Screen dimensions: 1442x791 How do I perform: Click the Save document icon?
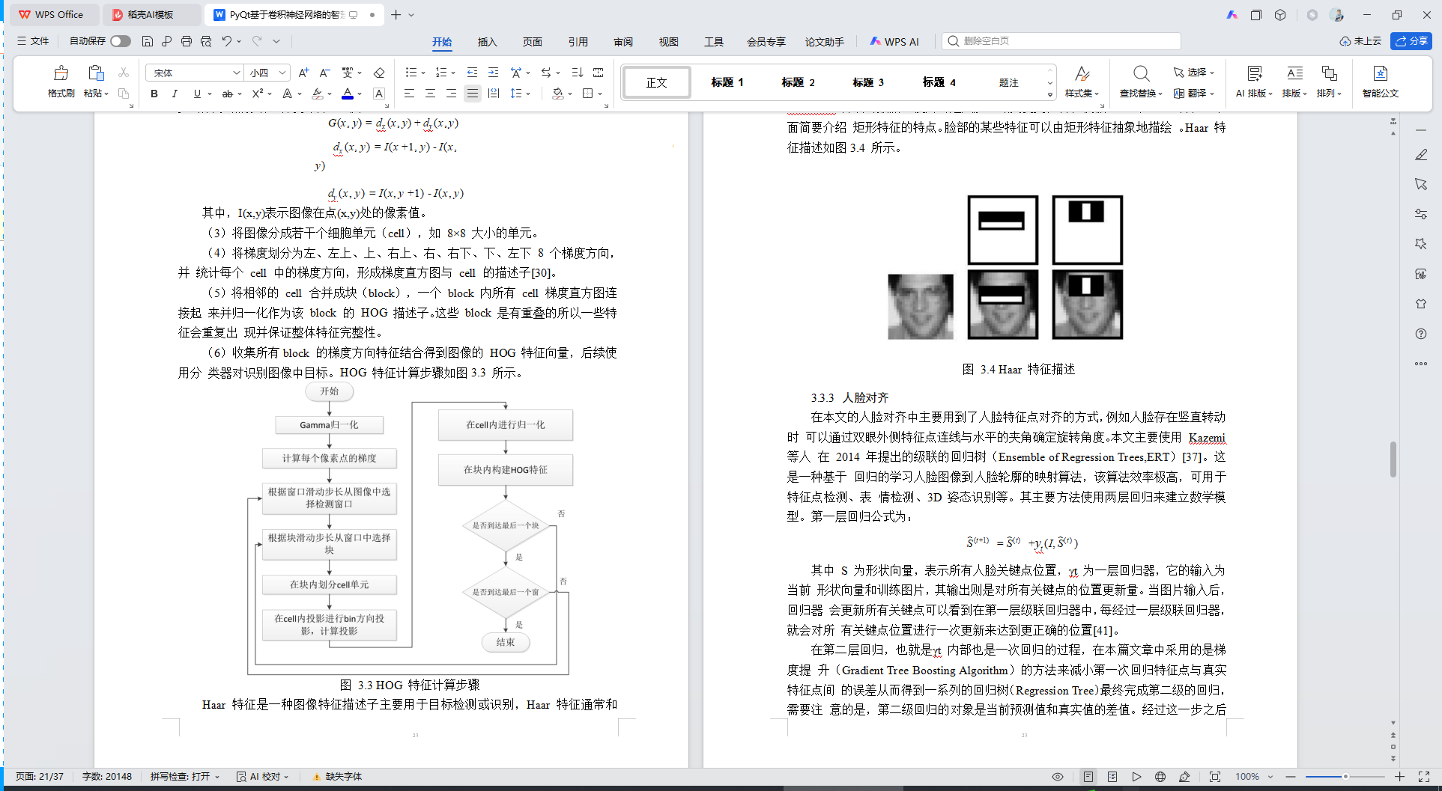tap(148, 41)
